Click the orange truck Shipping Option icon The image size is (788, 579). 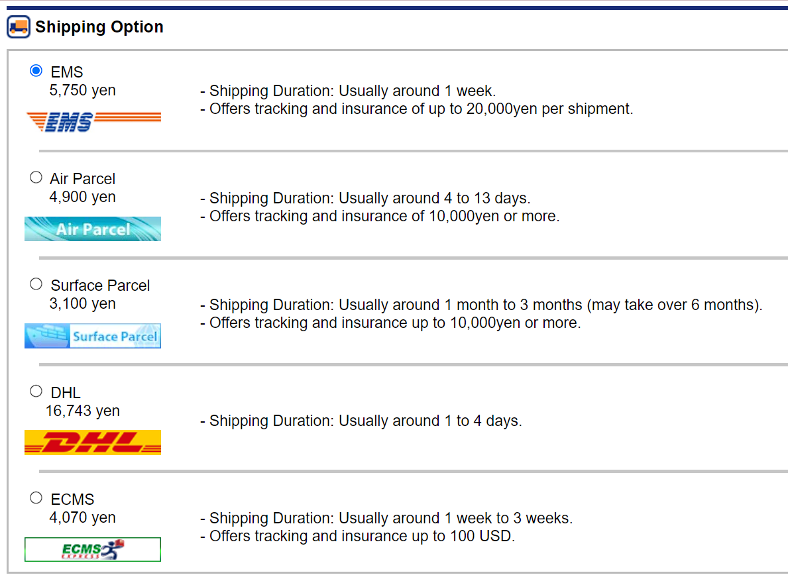point(19,27)
